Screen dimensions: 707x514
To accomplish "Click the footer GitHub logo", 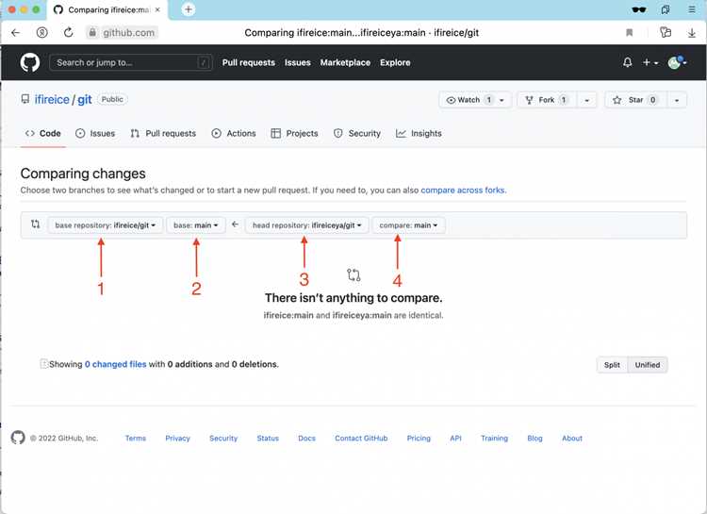I will 18,438.
